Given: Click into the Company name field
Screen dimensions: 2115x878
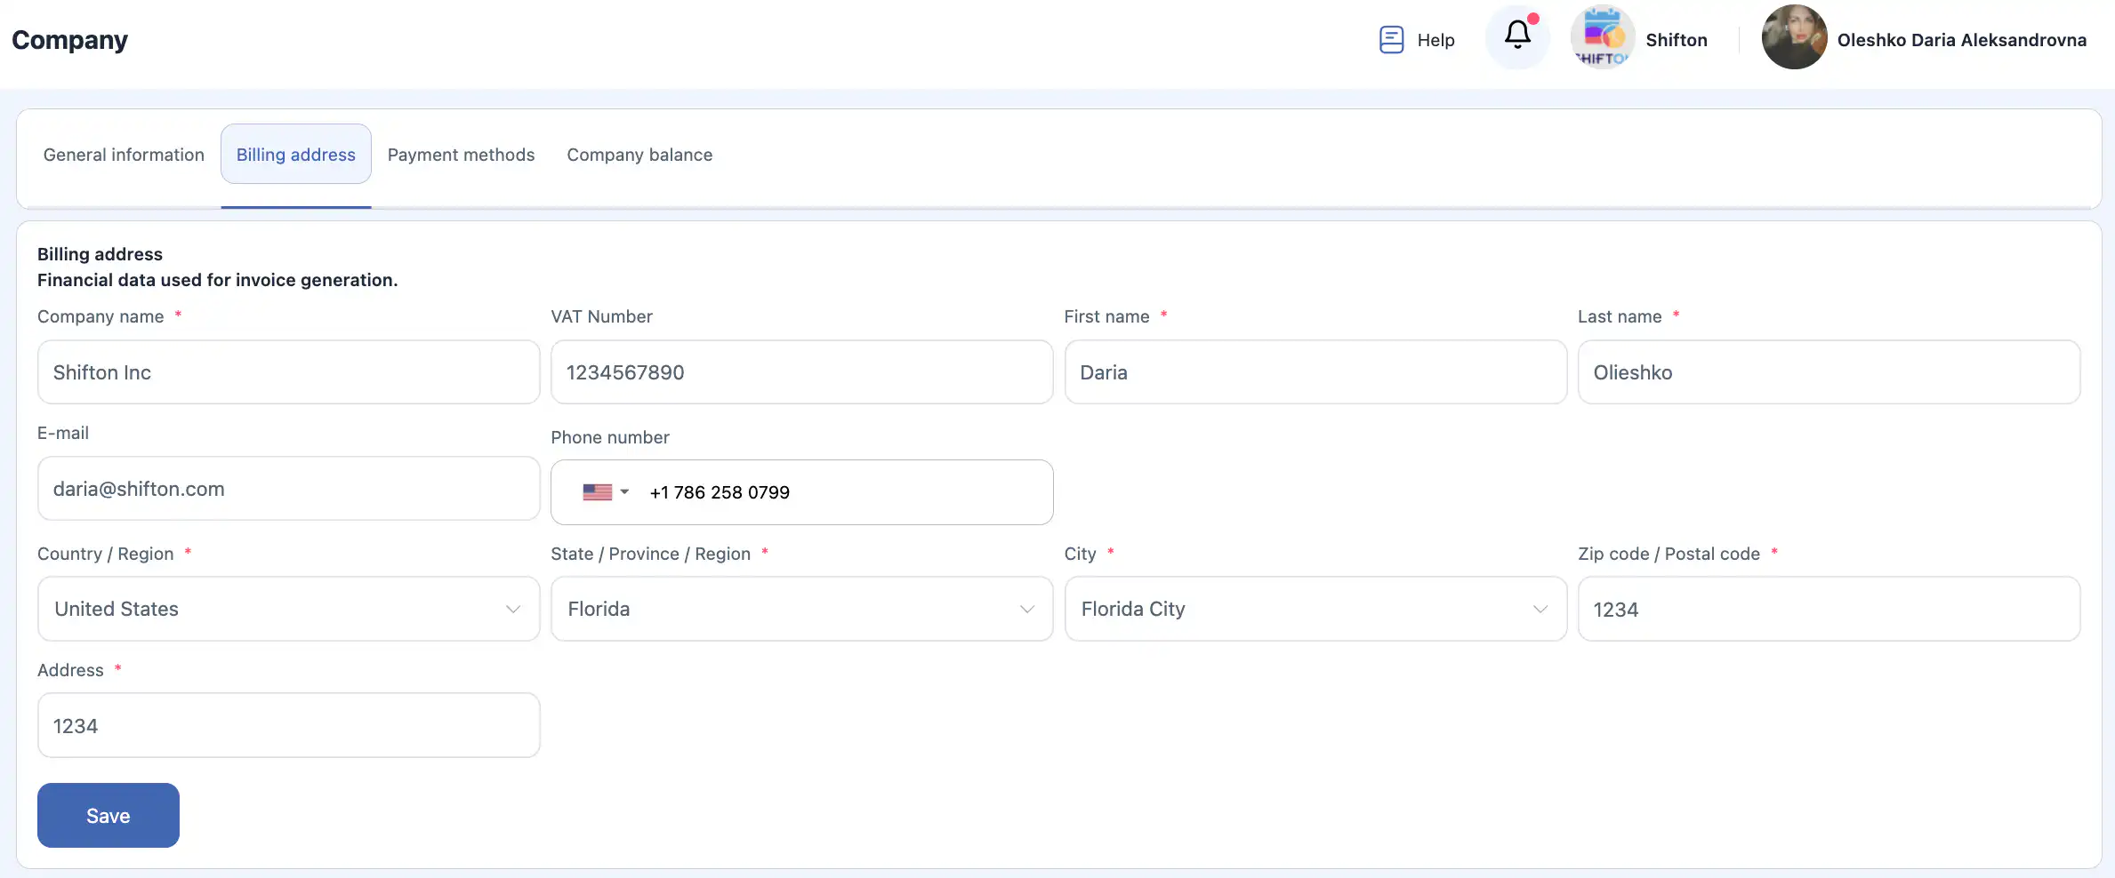Looking at the screenshot, I should (x=288, y=372).
